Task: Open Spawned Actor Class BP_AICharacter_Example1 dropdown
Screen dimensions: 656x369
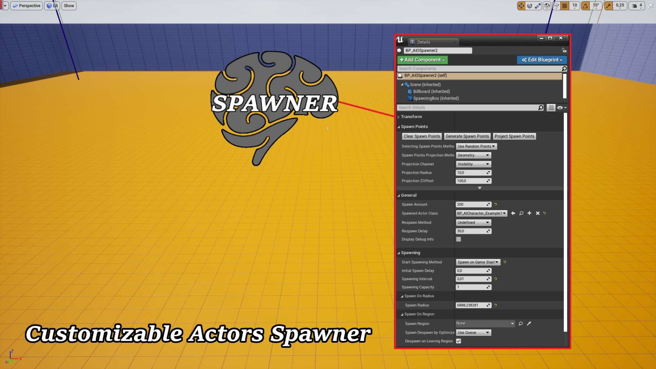Action: [x=482, y=213]
